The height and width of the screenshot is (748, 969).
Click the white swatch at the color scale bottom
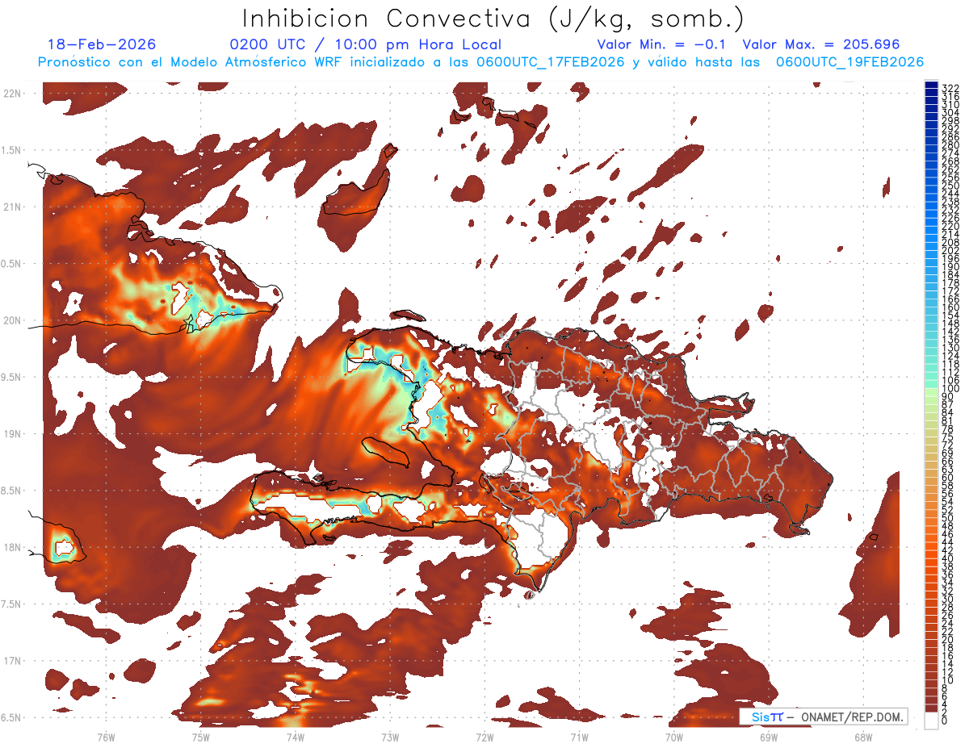pyautogui.click(x=932, y=721)
